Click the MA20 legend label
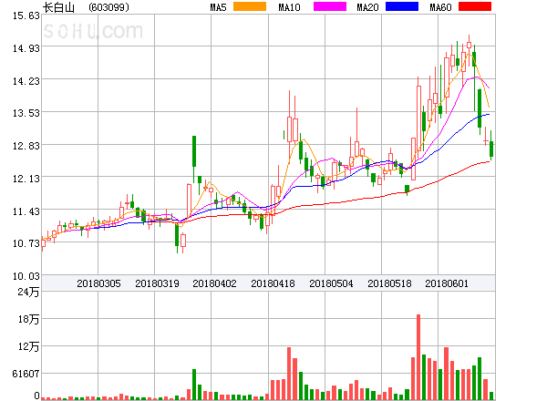The image size is (547, 401). click(367, 7)
